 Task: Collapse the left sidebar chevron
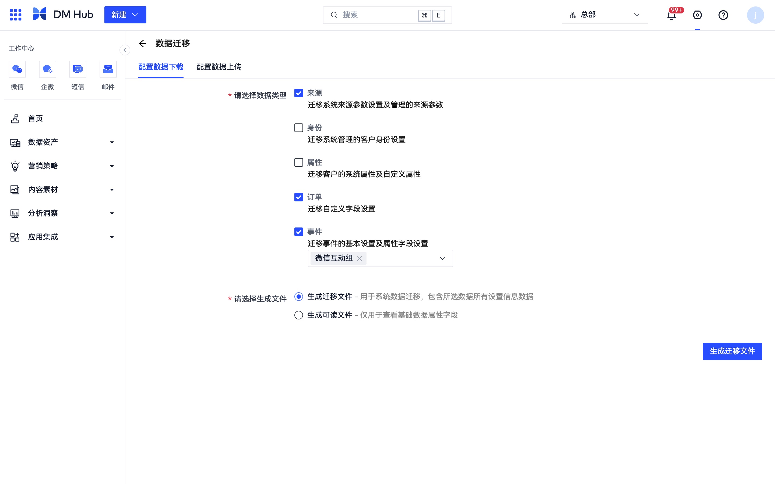[125, 50]
